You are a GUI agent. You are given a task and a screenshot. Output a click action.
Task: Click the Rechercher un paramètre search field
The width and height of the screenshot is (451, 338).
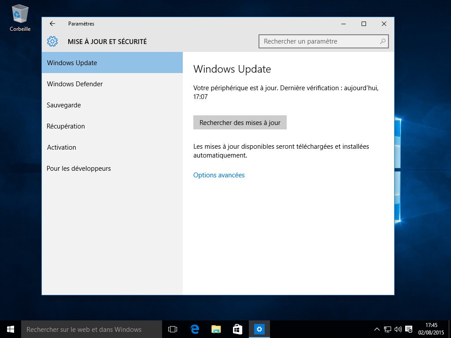point(317,41)
